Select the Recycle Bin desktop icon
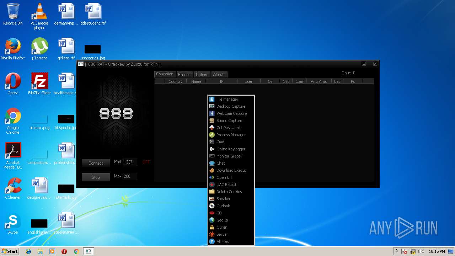This screenshot has height=256, width=455. click(x=13, y=14)
